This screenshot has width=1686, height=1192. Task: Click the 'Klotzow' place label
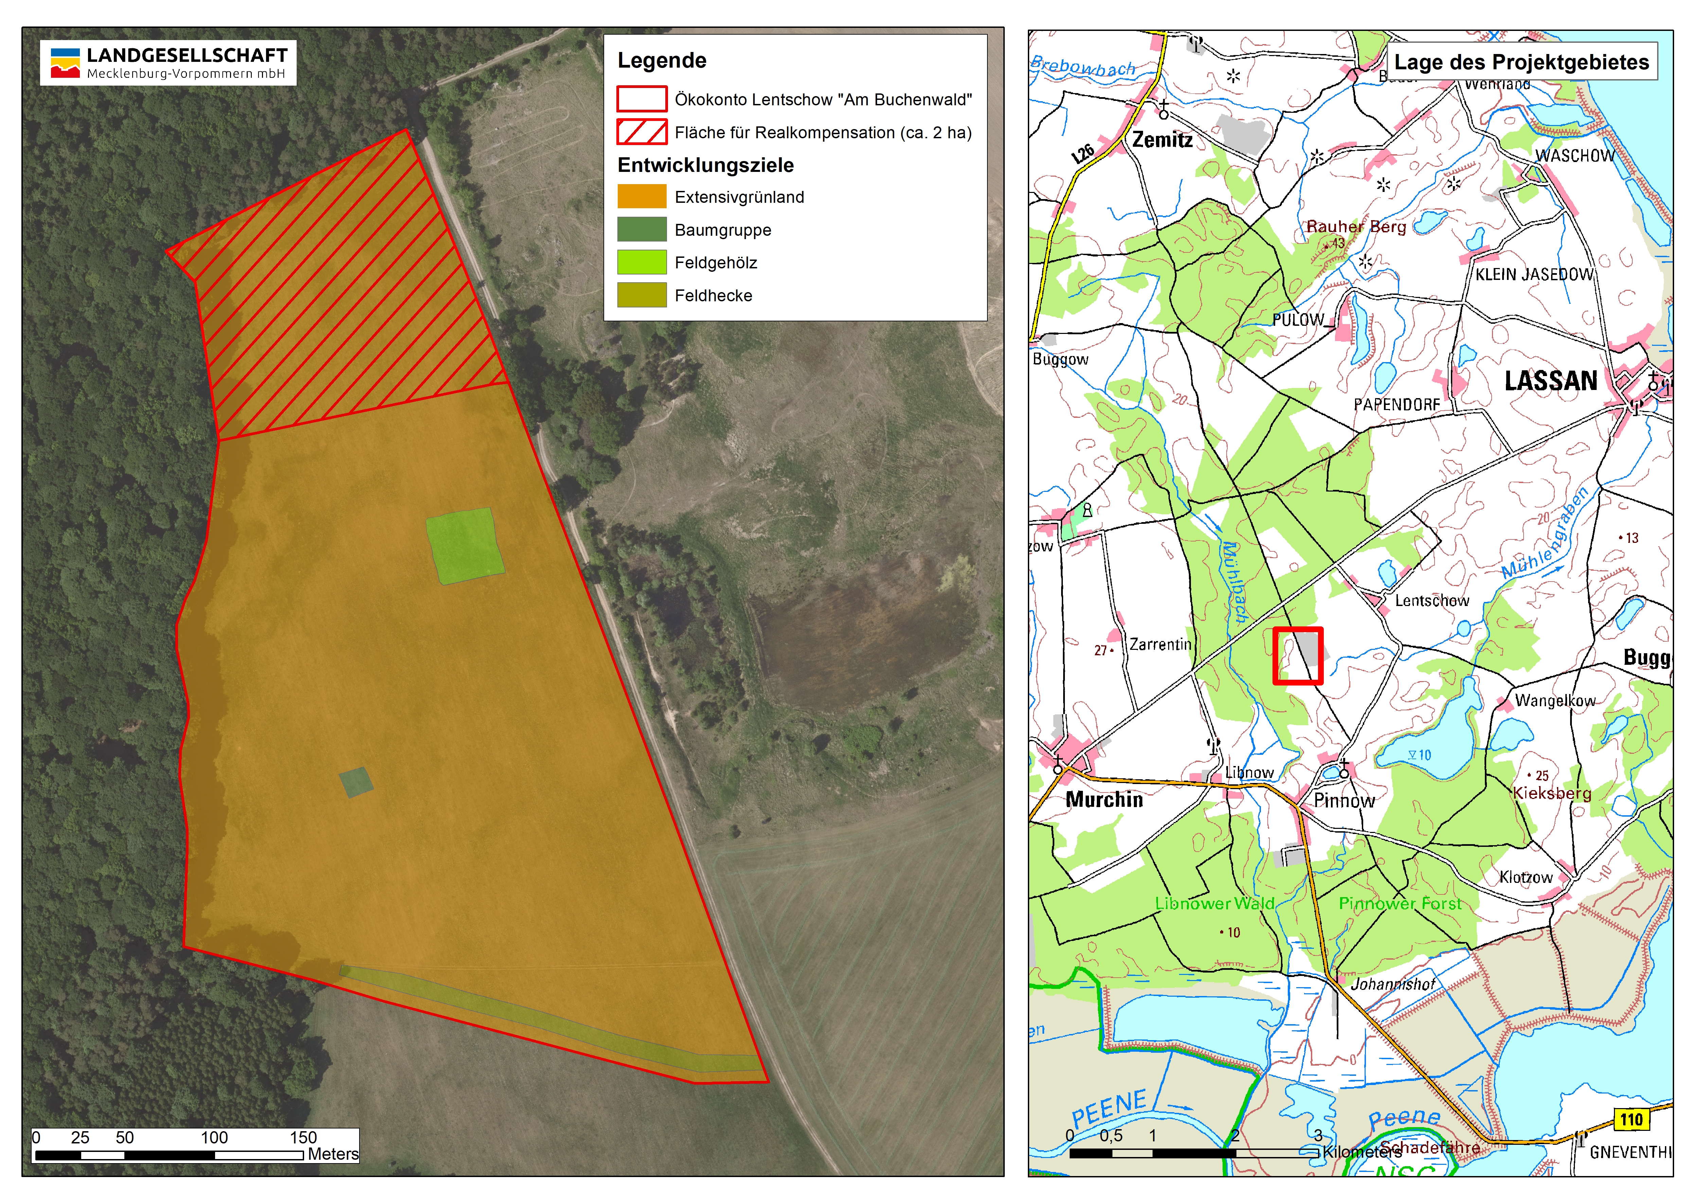point(1526,877)
